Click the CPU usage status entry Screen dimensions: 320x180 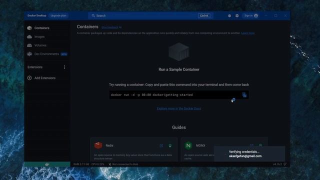pyautogui.click(x=98, y=164)
